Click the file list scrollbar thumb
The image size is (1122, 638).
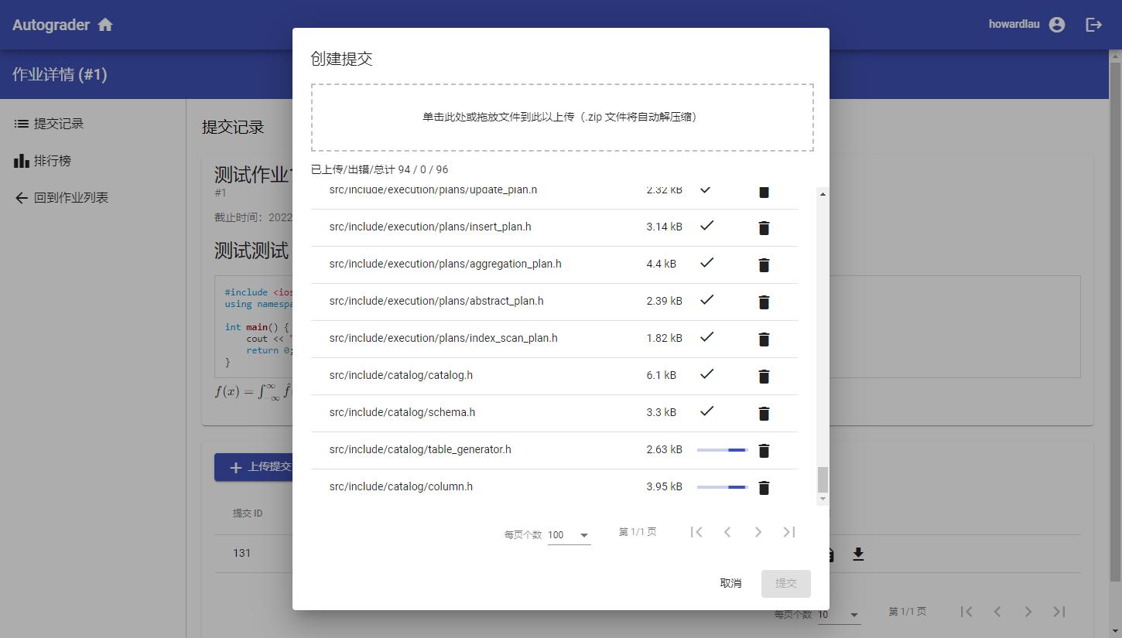click(823, 479)
